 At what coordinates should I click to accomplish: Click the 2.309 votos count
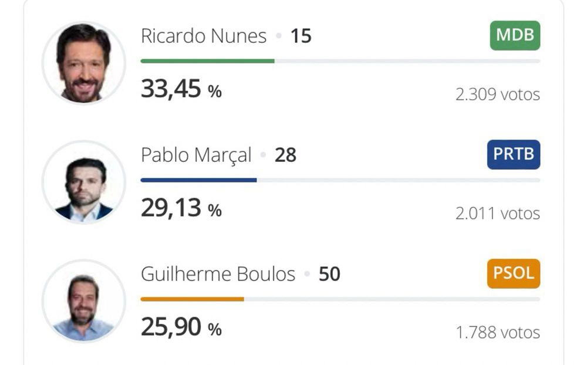tap(498, 94)
